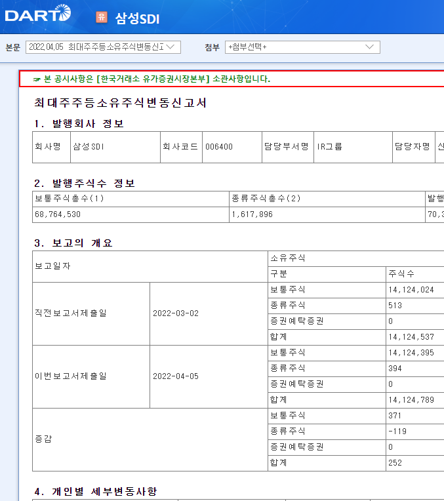Select the -119 change value

[x=415, y=431]
